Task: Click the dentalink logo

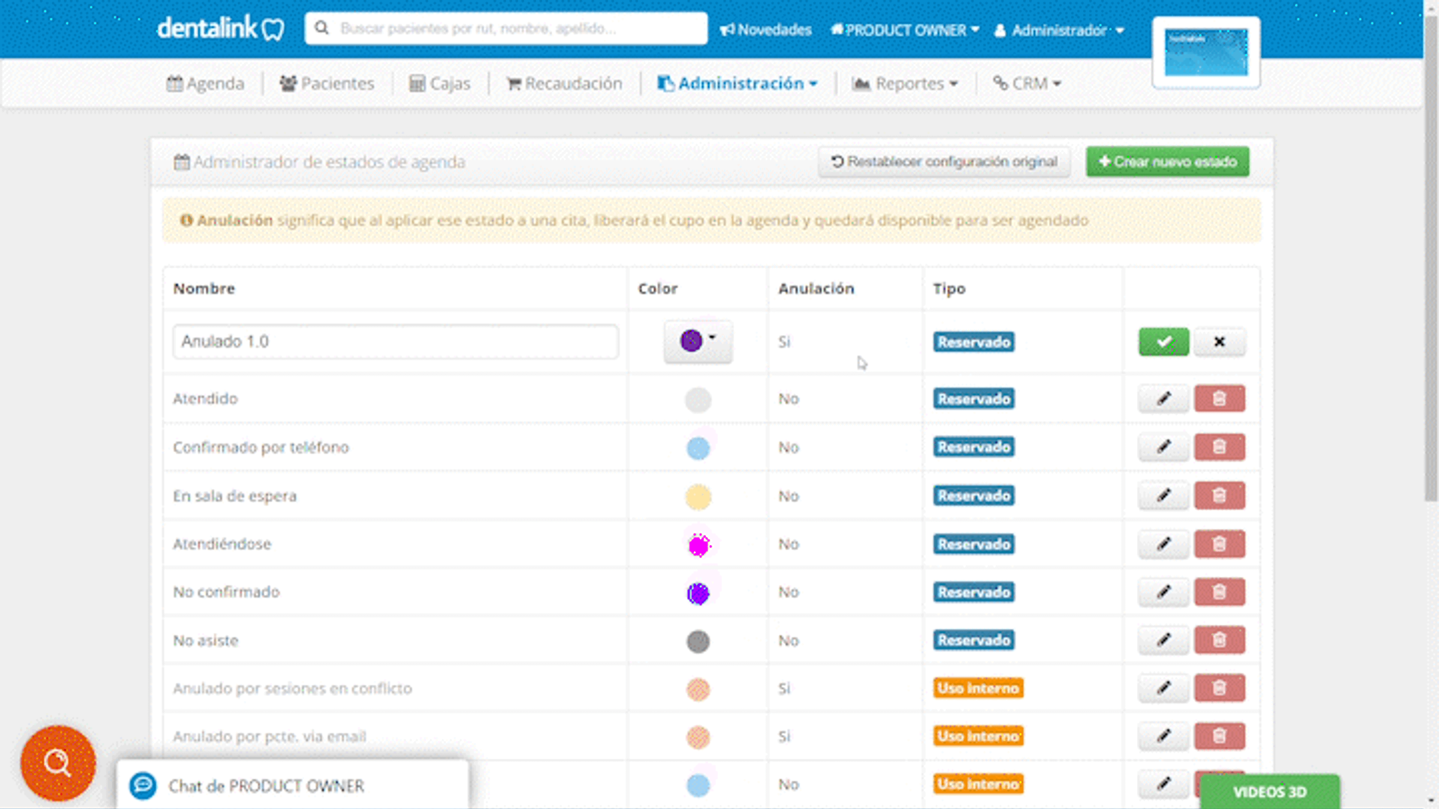Action: tap(221, 28)
